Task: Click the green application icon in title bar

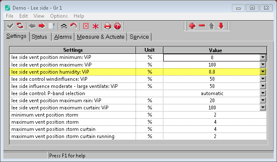Action: point(8,8)
